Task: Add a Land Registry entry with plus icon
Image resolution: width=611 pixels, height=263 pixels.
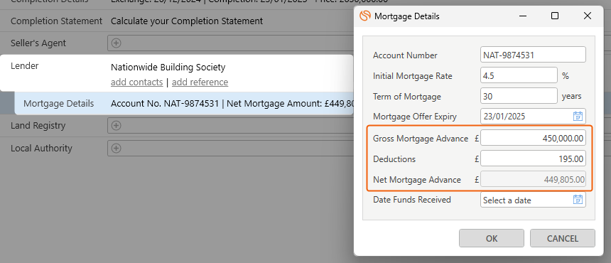Action: pos(116,126)
